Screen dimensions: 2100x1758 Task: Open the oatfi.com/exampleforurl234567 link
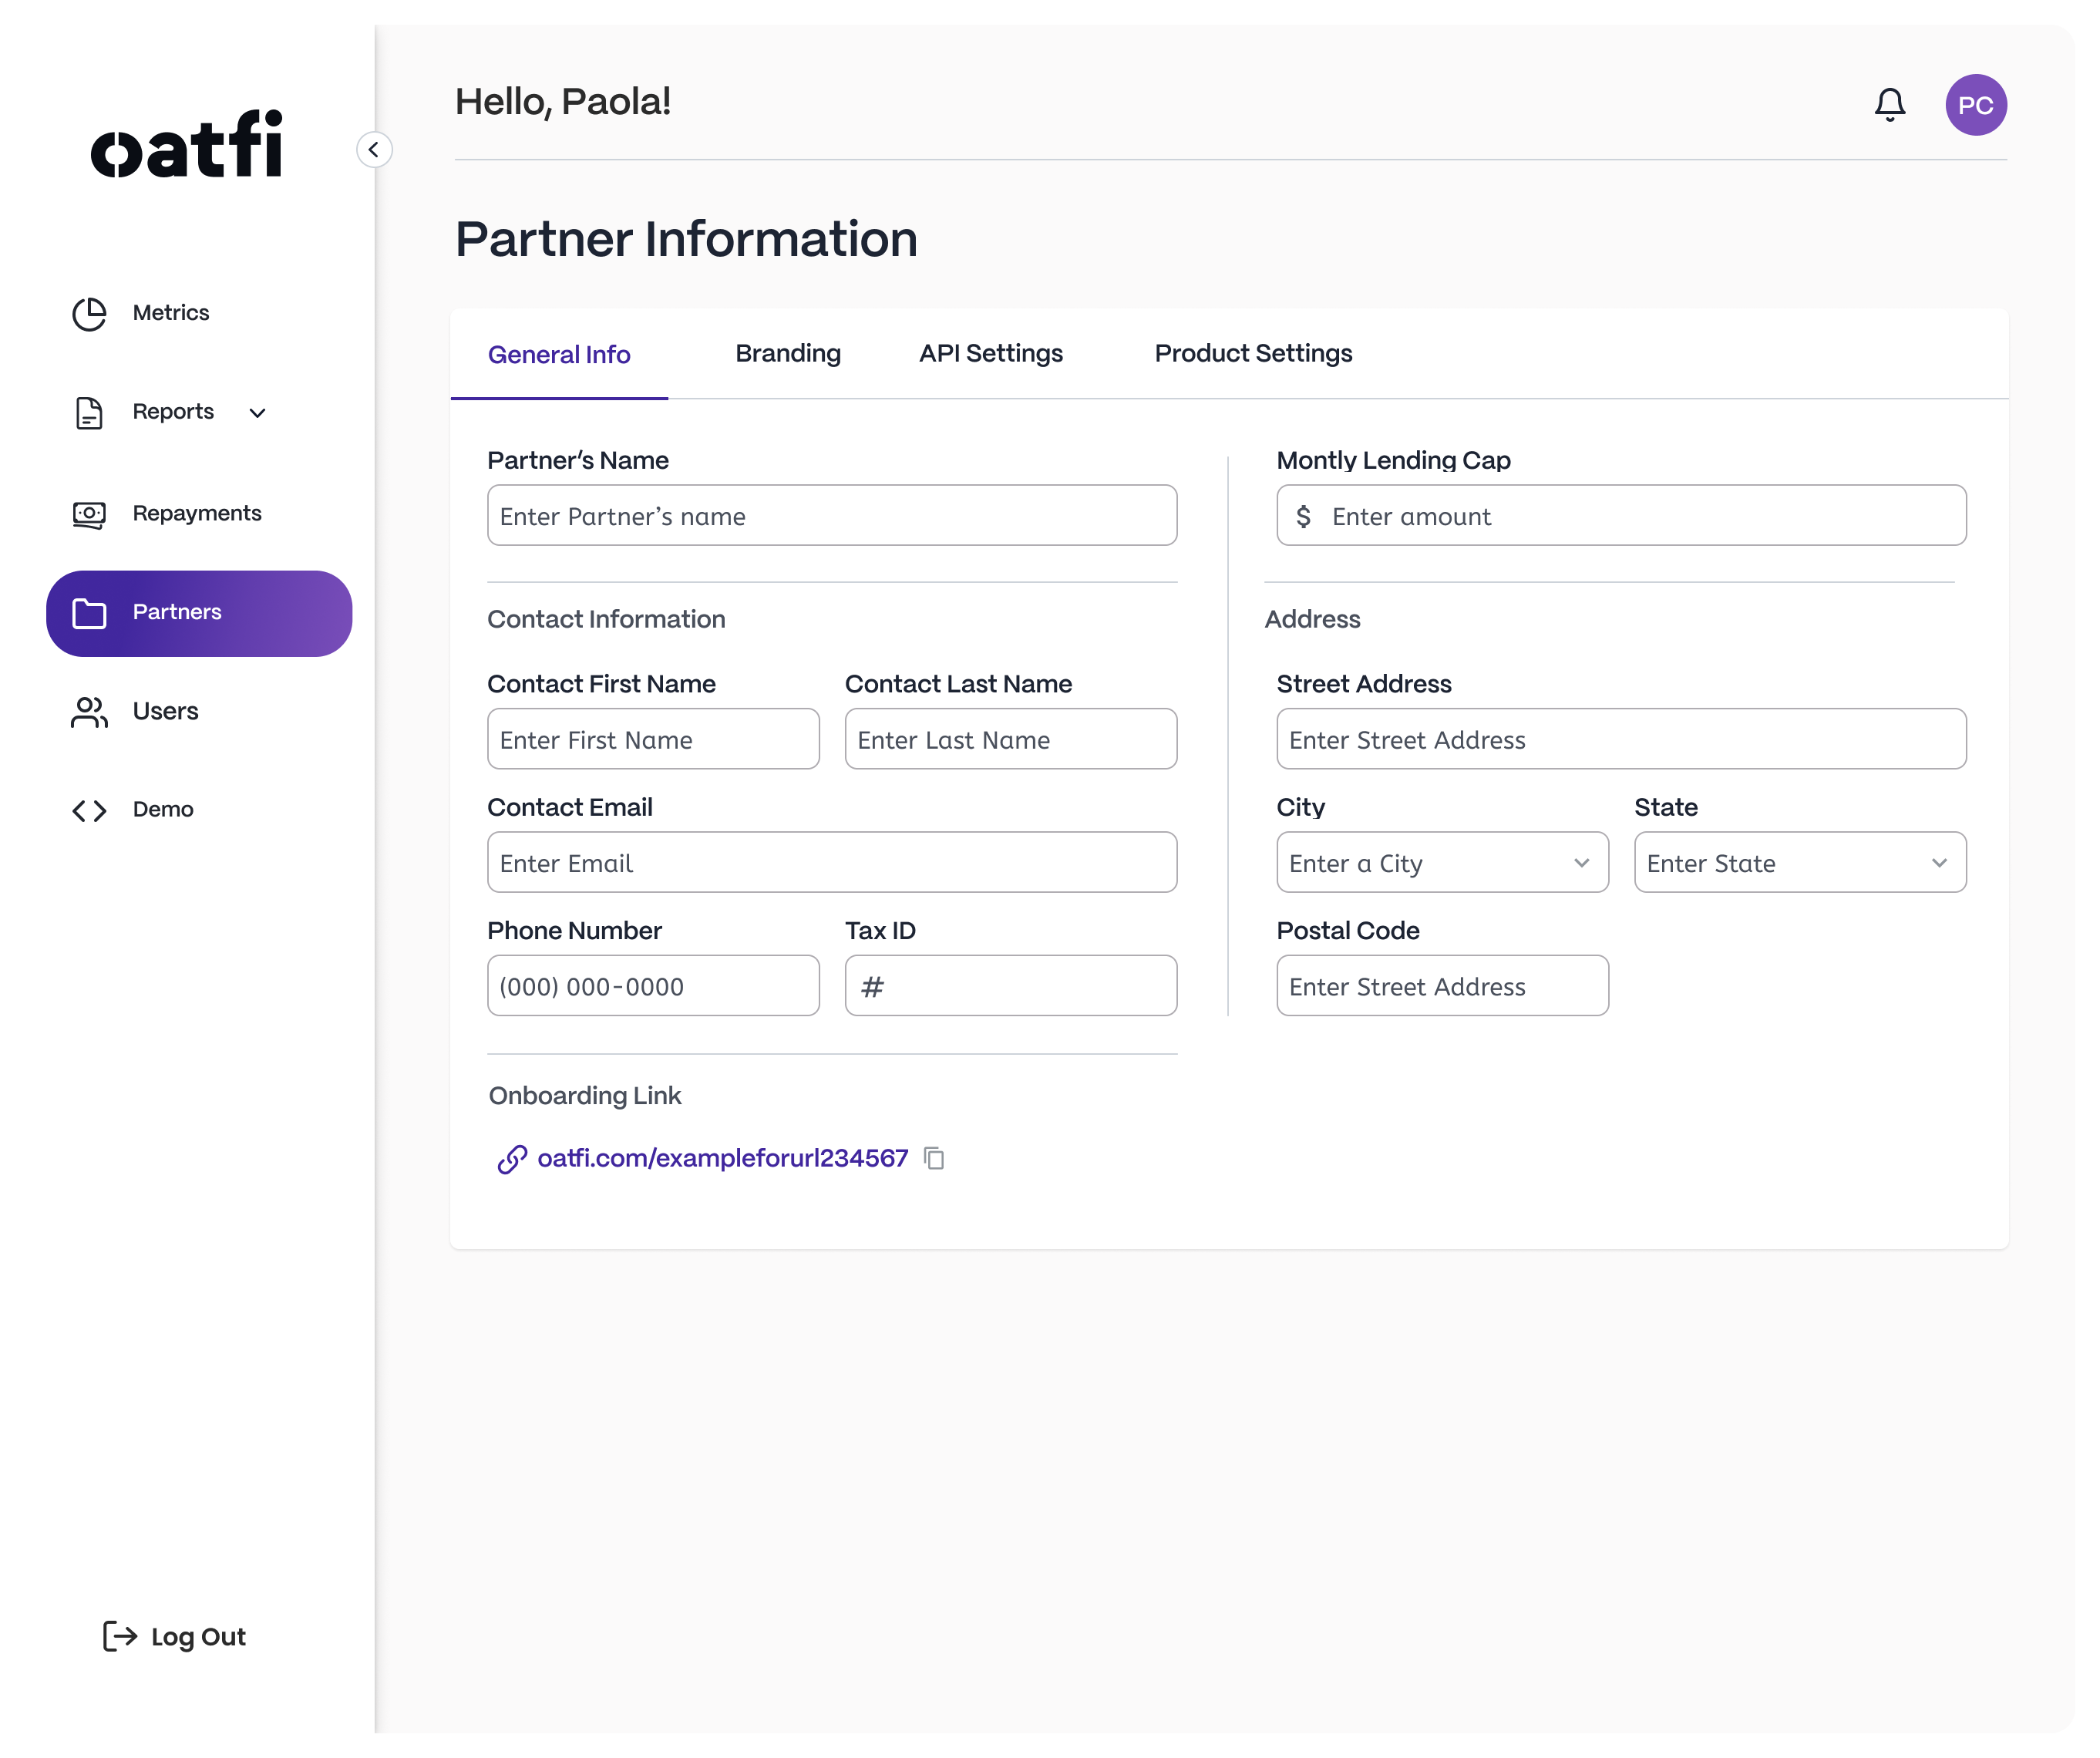coord(722,1158)
